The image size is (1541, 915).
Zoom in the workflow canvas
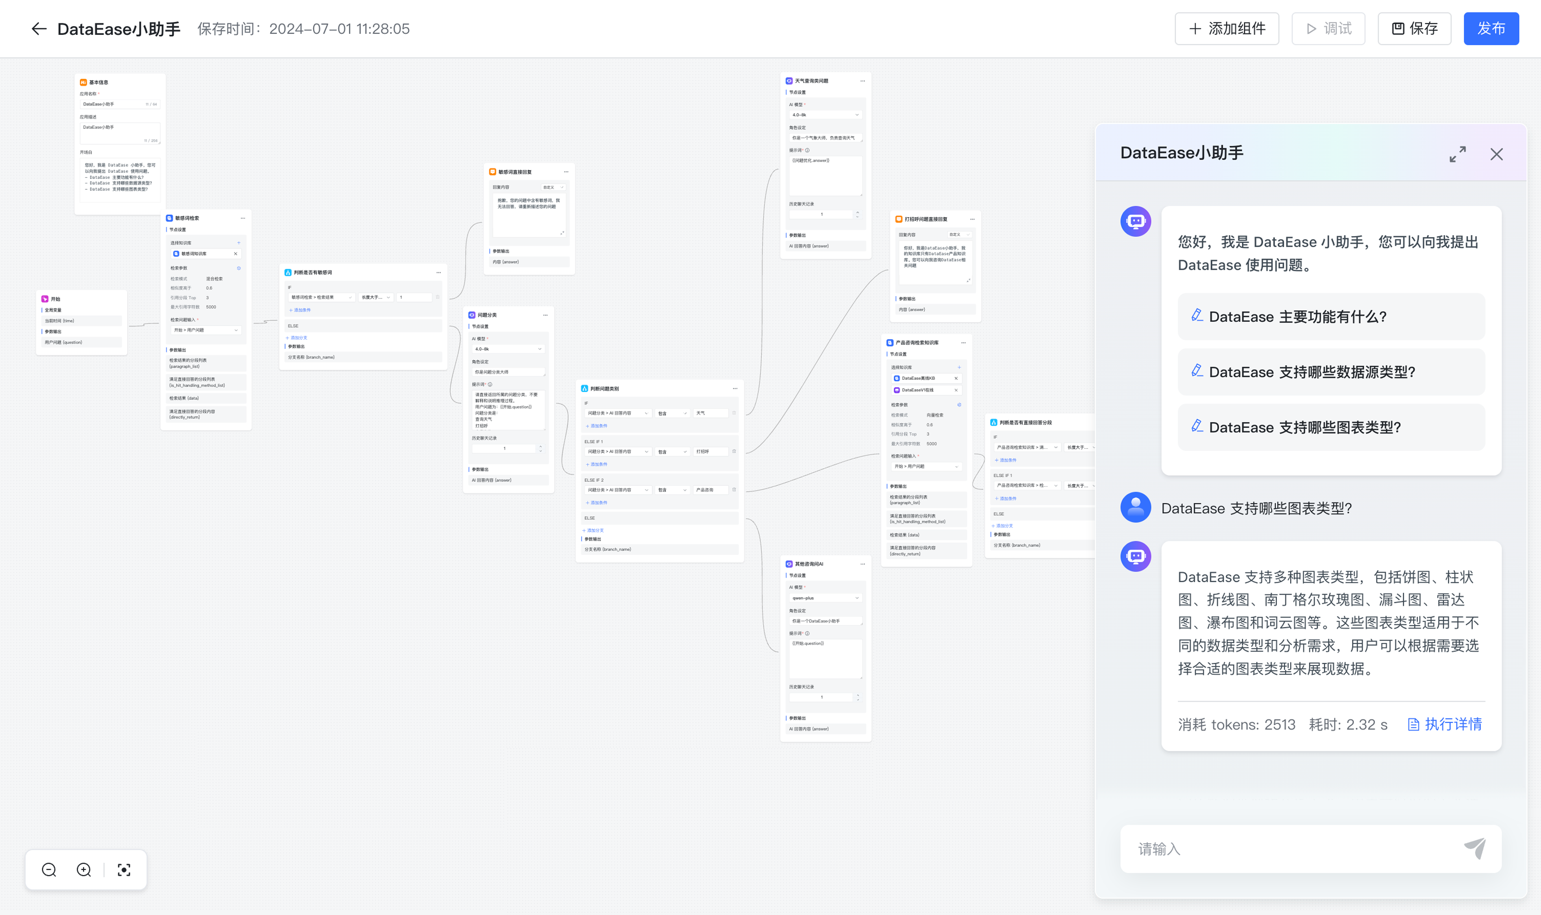(x=84, y=869)
